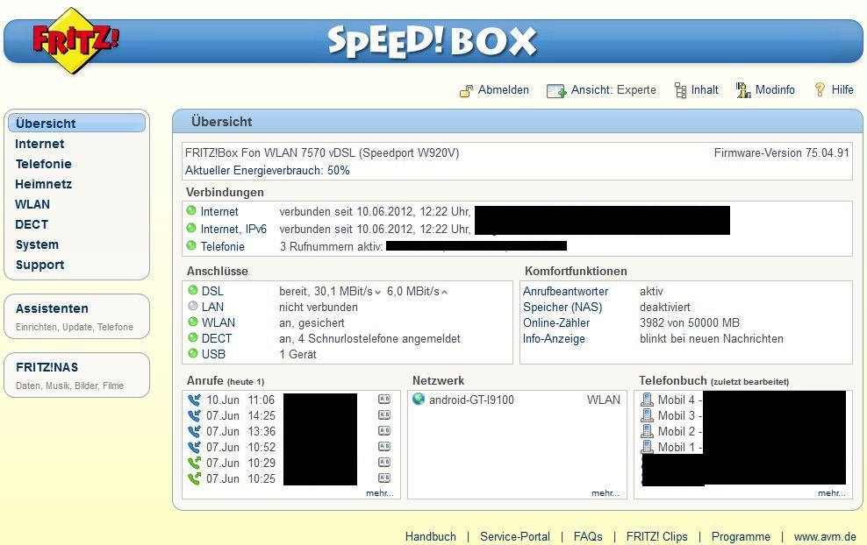Click the outgoing call icon for 07.Jun 10:25
The width and height of the screenshot is (867, 545).
pos(194,478)
